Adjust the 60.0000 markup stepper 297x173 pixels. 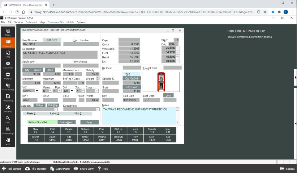coord(178,61)
